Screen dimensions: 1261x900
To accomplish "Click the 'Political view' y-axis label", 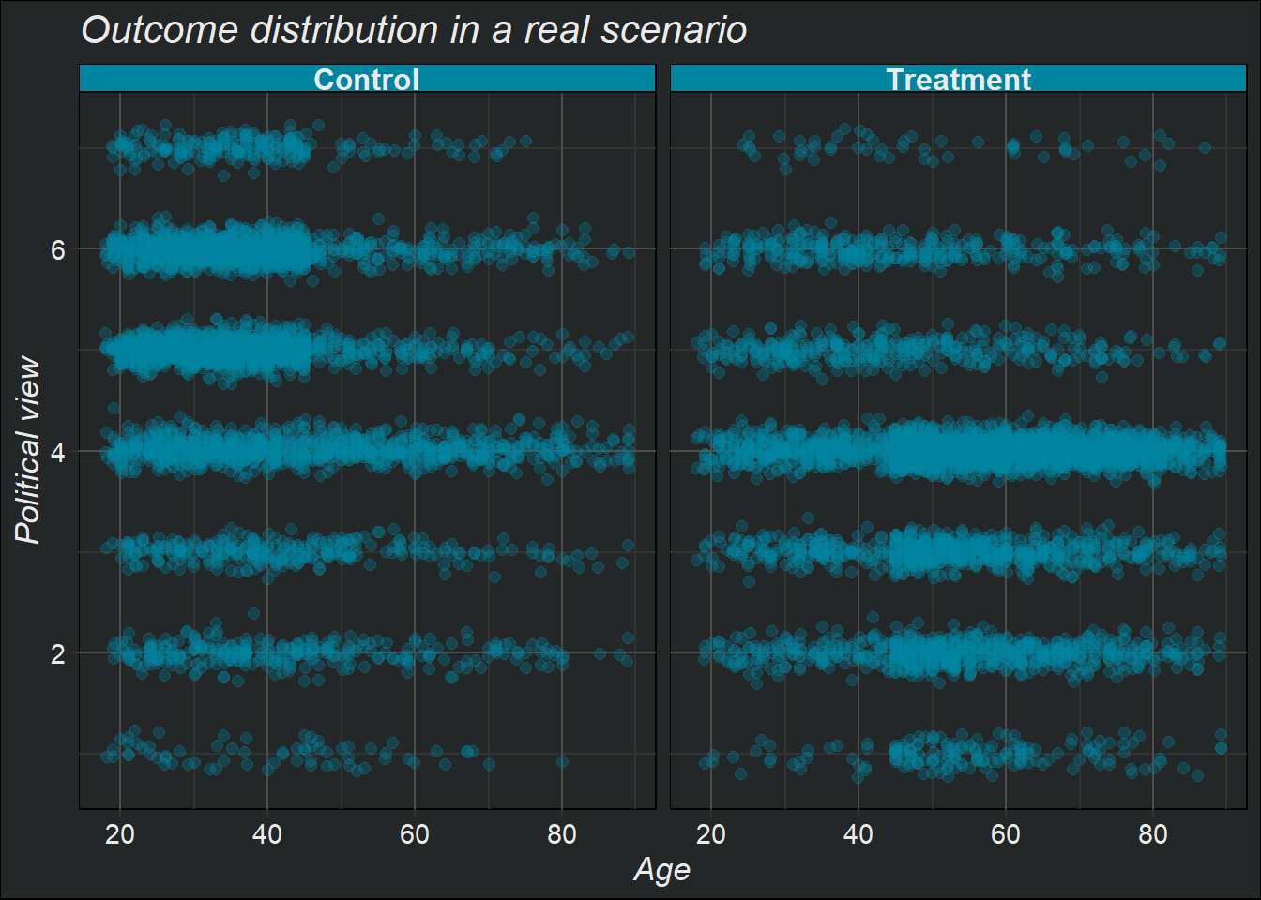I will 28,450.
